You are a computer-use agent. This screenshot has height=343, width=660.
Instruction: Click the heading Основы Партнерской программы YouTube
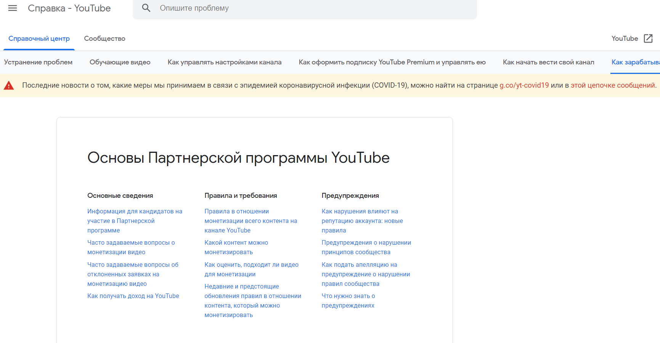pyautogui.click(x=238, y=158)
